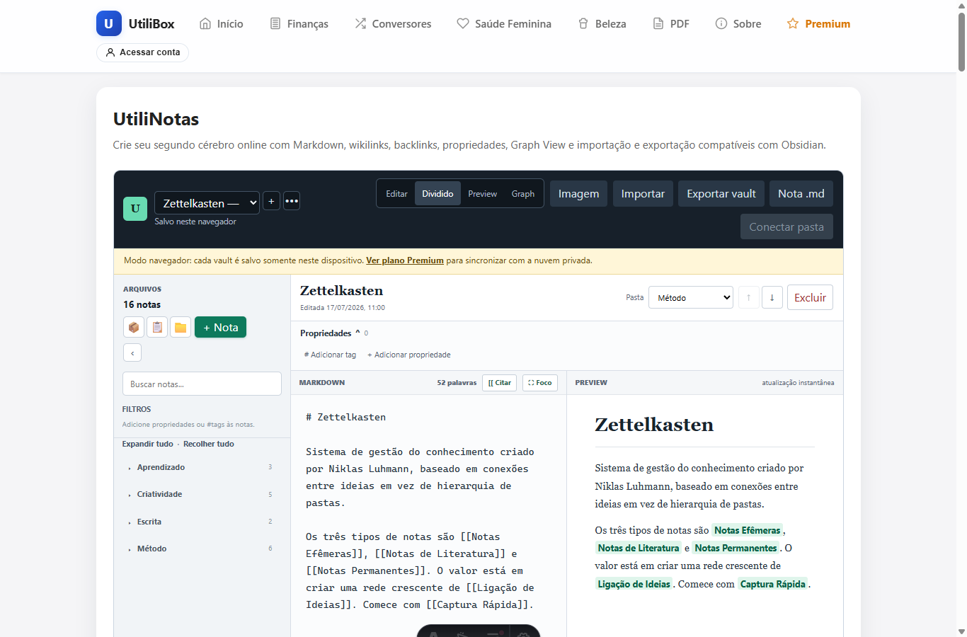The width and height of the screenshot is (967, 637).
Task: Click the page vertical scrollbar
Action: (961, 42)
